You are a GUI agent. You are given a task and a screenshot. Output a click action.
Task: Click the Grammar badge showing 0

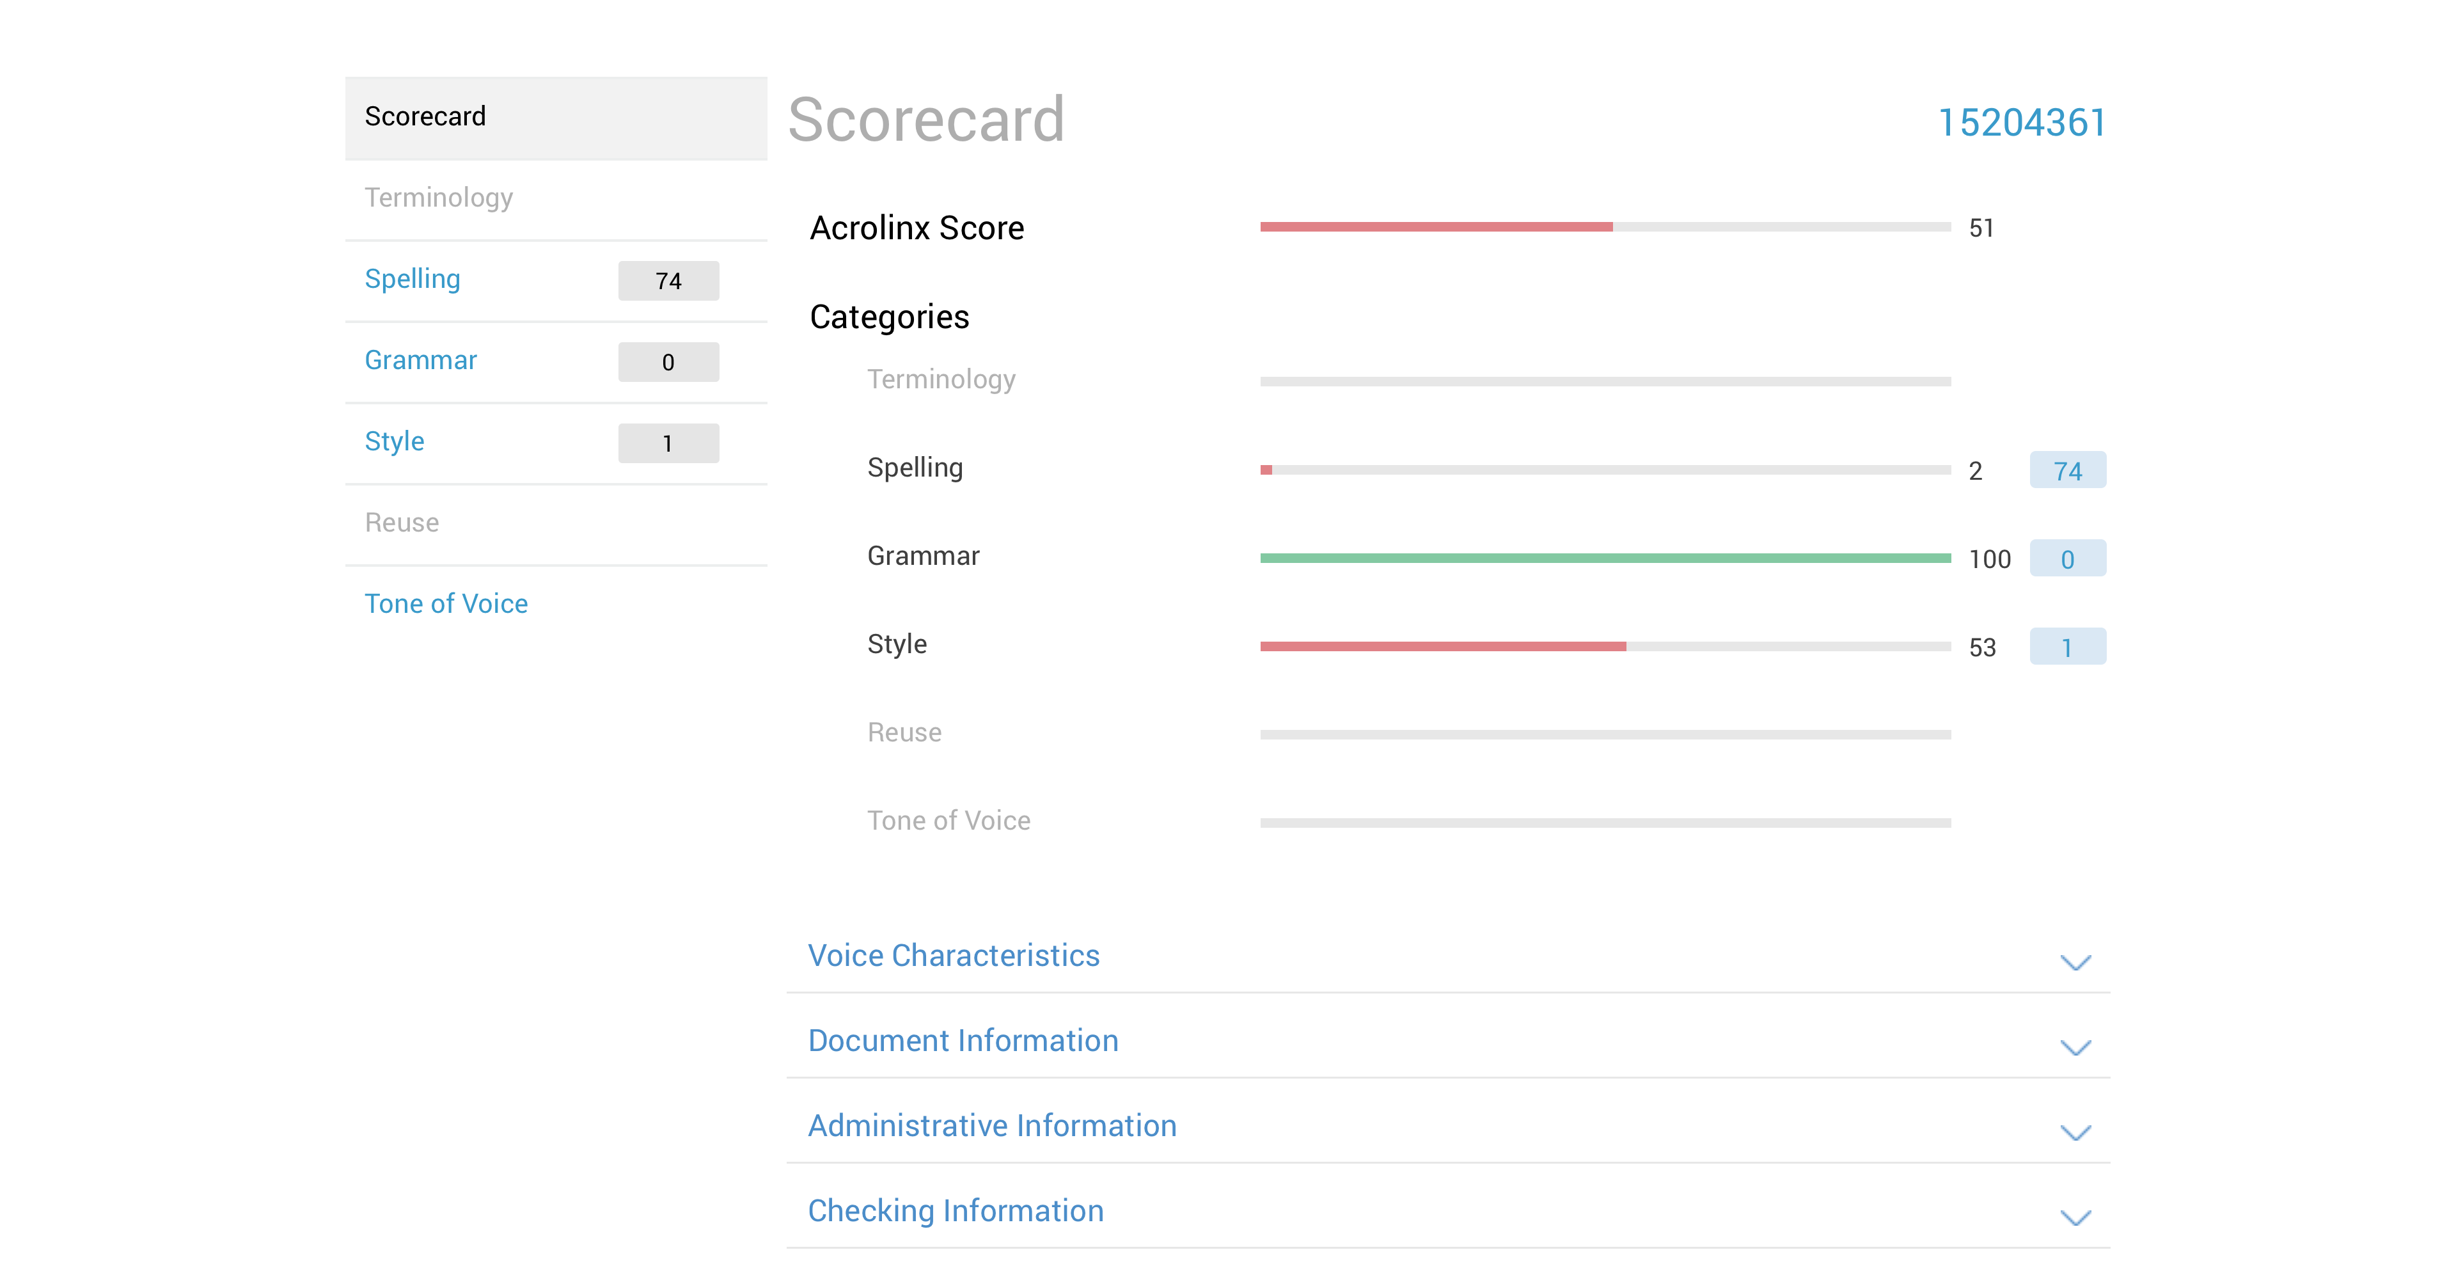pyautogui.click(x=2067, y=558)
